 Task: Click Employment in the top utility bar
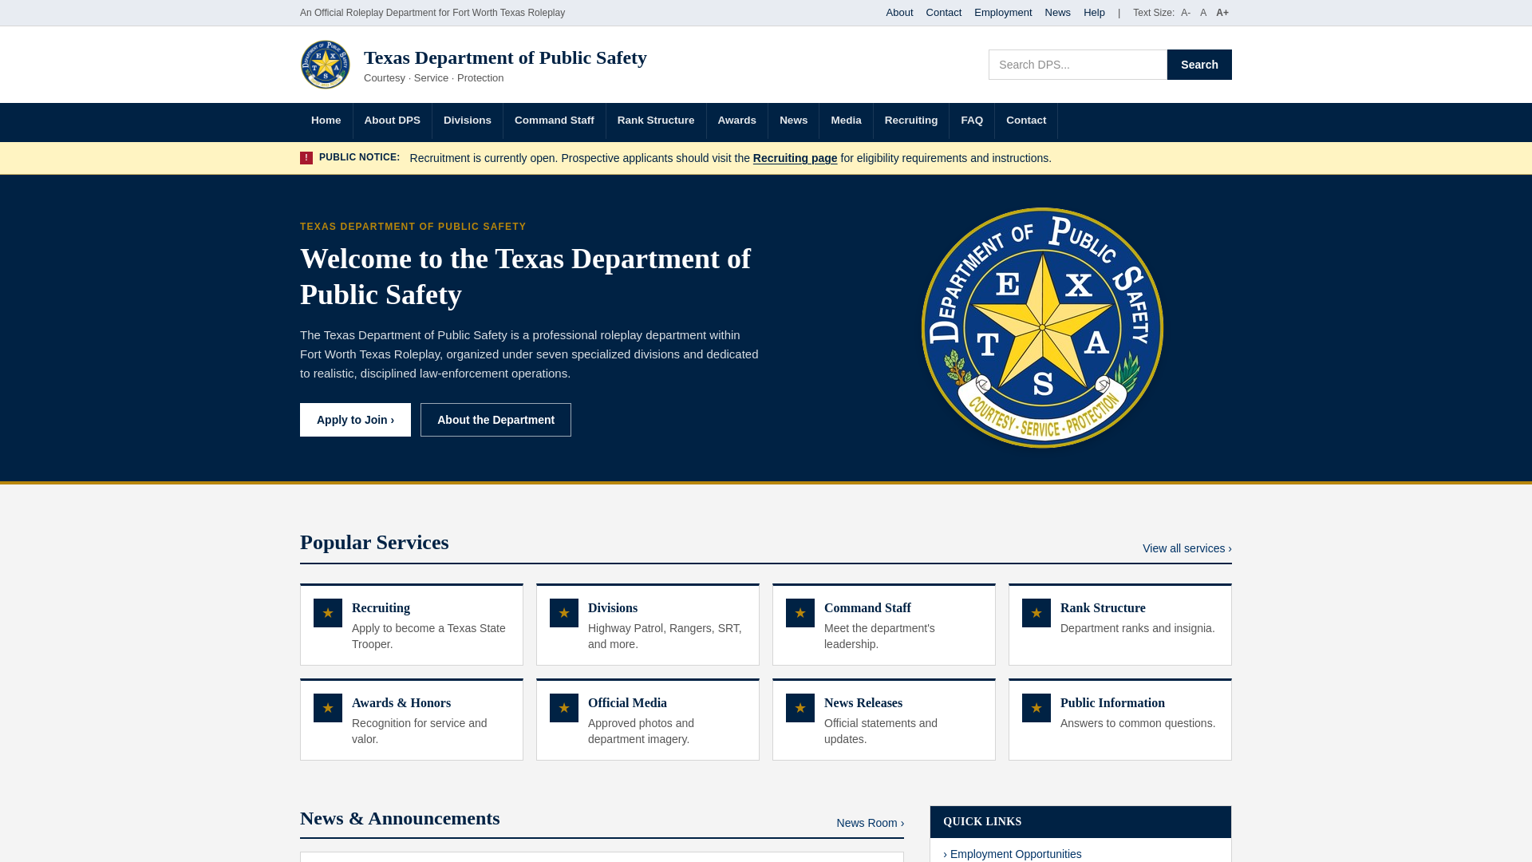[x=1003, y=13]
